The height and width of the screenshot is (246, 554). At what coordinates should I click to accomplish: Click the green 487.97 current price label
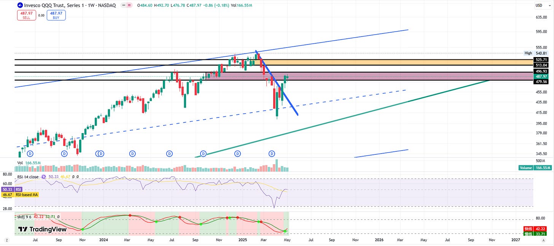541,76
